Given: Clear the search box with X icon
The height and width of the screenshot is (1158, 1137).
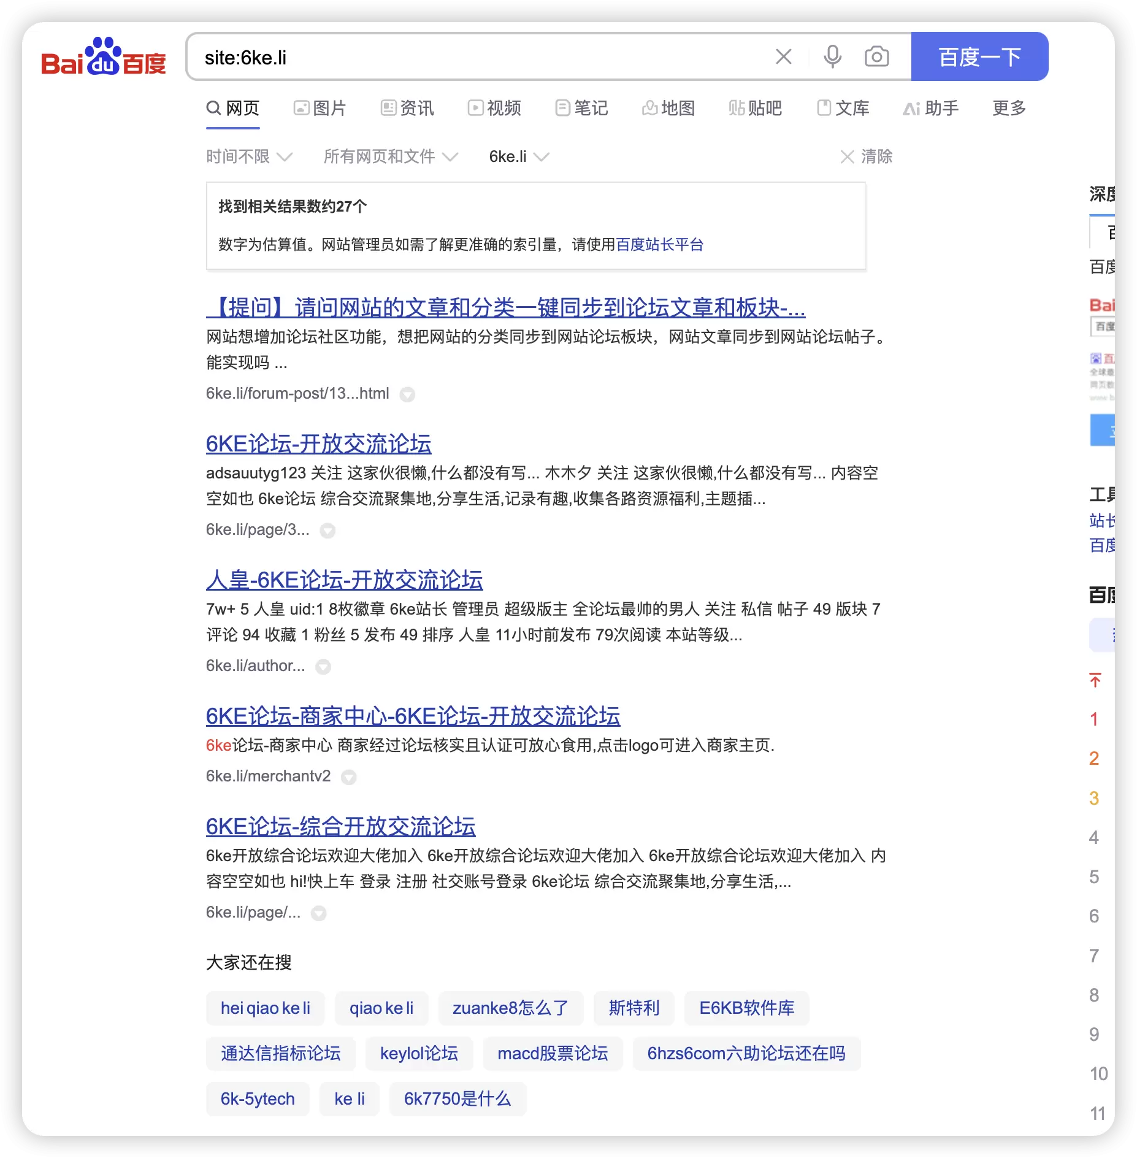Looking at the screenshot, I should [x=783, y=57].
